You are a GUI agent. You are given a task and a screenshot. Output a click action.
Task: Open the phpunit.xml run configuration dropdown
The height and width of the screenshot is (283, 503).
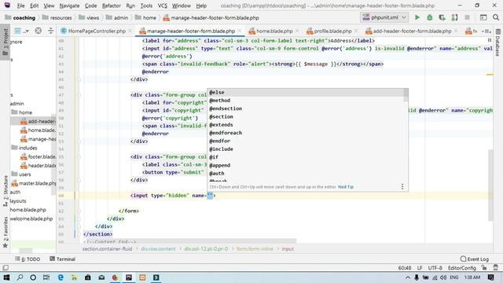[x=384, y=17]
